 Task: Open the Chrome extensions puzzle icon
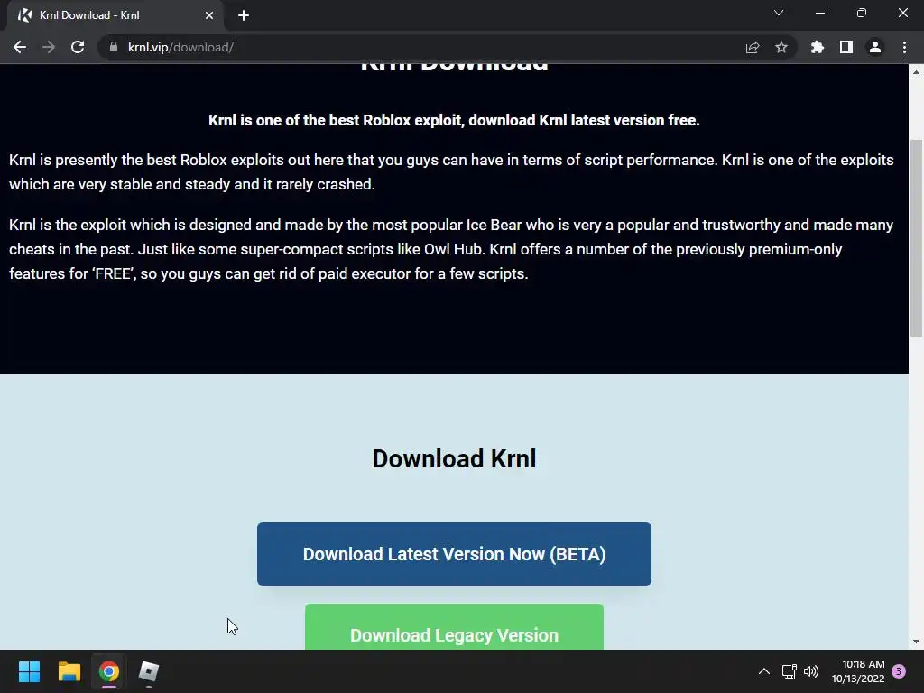pos(818,47)
